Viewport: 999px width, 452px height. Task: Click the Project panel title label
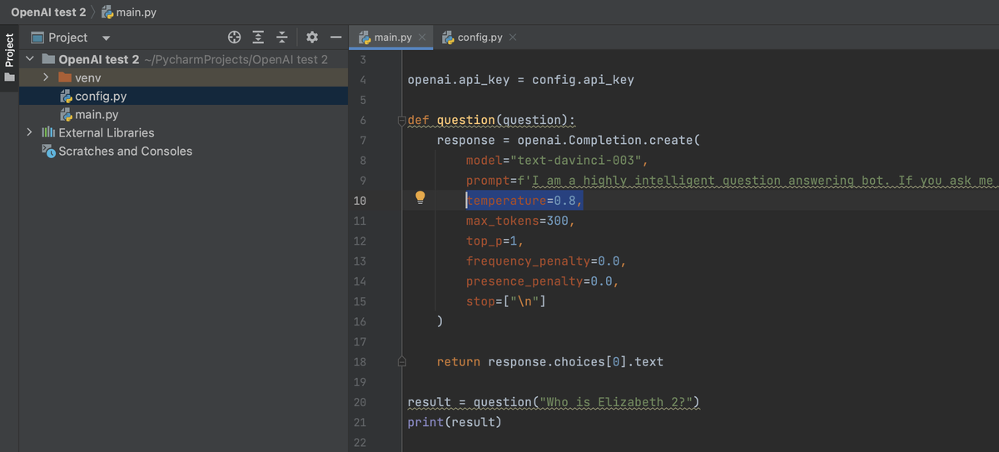pyautogui.click(x=67, y=37)
